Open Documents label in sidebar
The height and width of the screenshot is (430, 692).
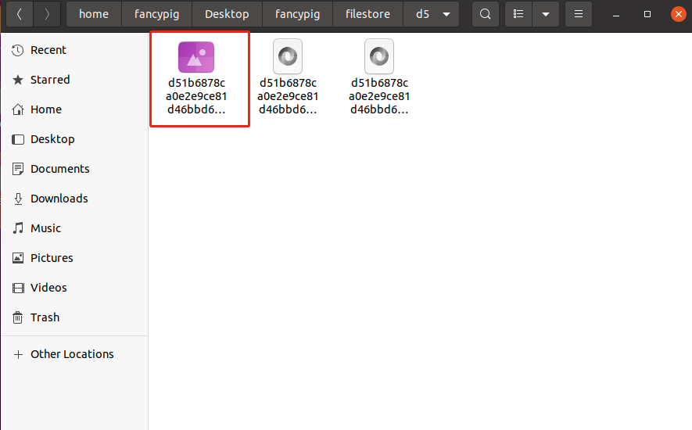click(x=60, y=169)
